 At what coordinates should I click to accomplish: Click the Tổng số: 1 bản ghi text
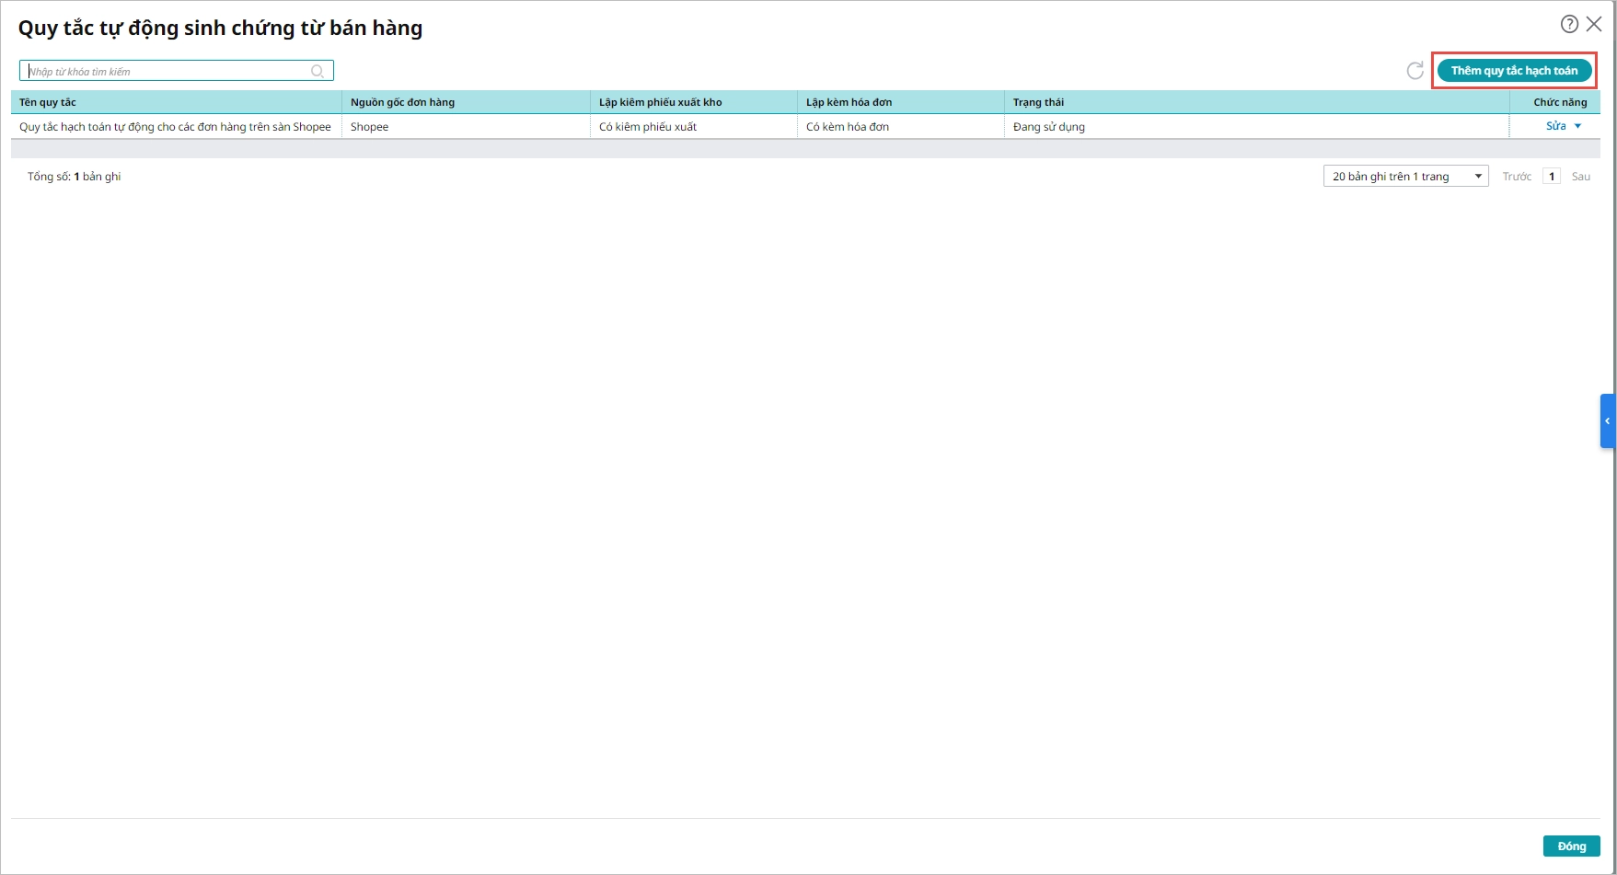75,177
